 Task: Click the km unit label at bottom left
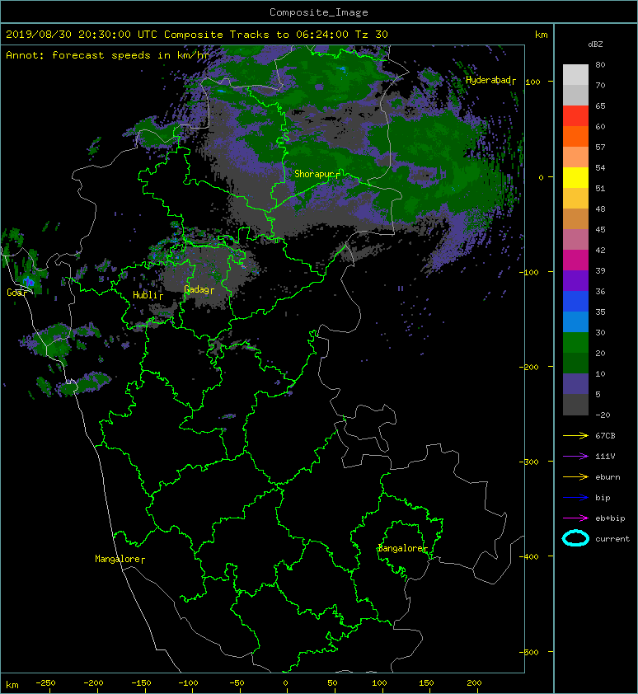pyautogui.click(x=12, y=685)
